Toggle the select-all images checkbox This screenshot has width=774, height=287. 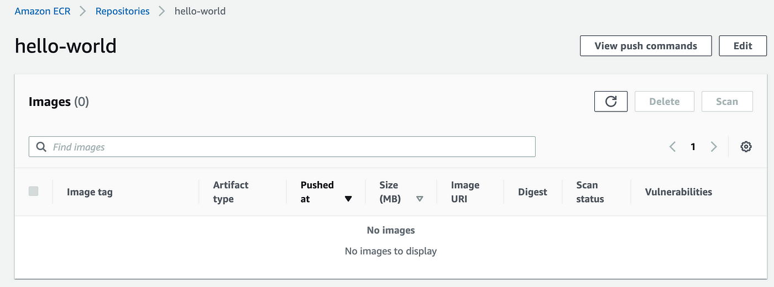[34, 192]
